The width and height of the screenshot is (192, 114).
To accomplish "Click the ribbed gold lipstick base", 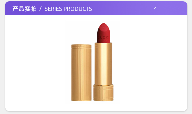I will point(103,93).
